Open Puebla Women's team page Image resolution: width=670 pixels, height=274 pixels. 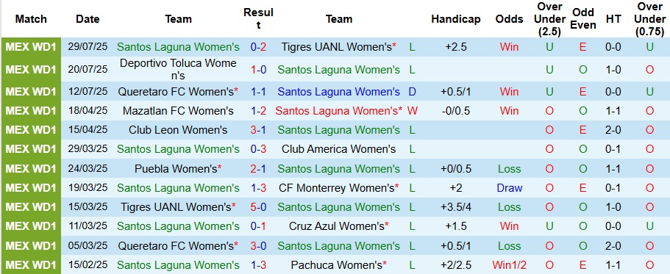(x=176, y=169)
